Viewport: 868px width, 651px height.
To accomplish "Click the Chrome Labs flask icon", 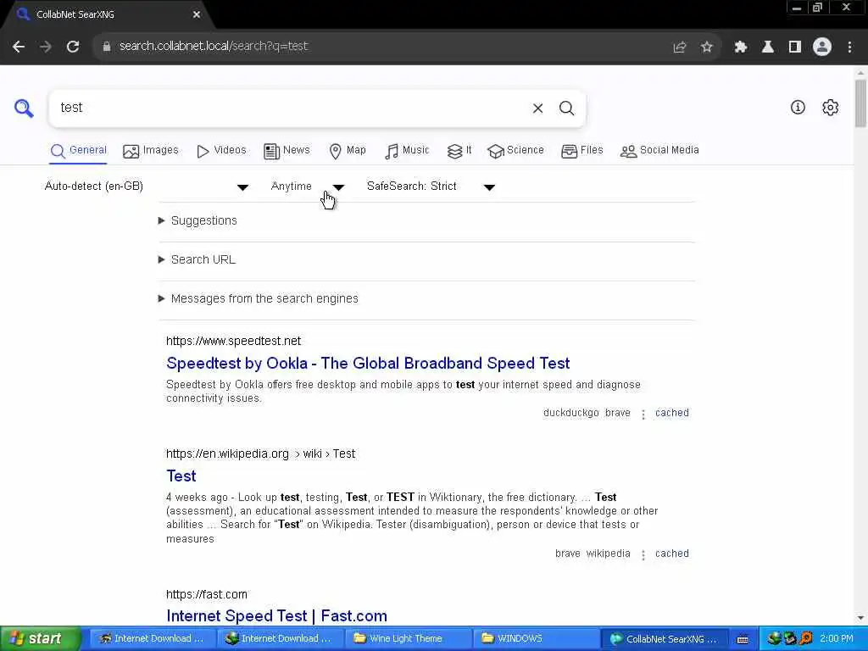I will 768,47.
